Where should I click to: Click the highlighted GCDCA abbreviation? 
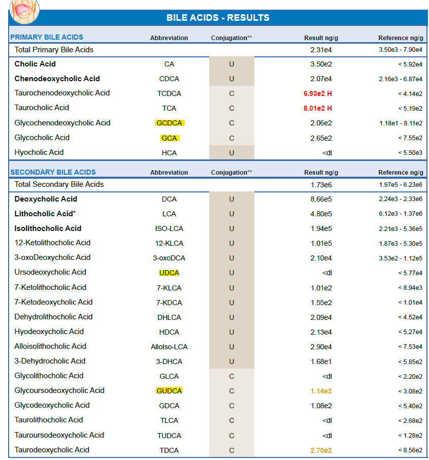(170, 123)
